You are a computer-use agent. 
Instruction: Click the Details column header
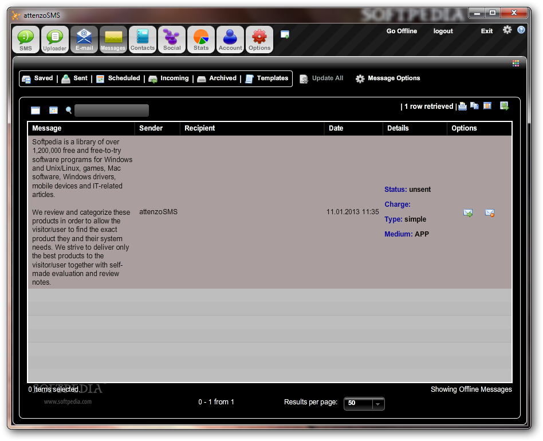pyautogui.click(x=415, y=128)
